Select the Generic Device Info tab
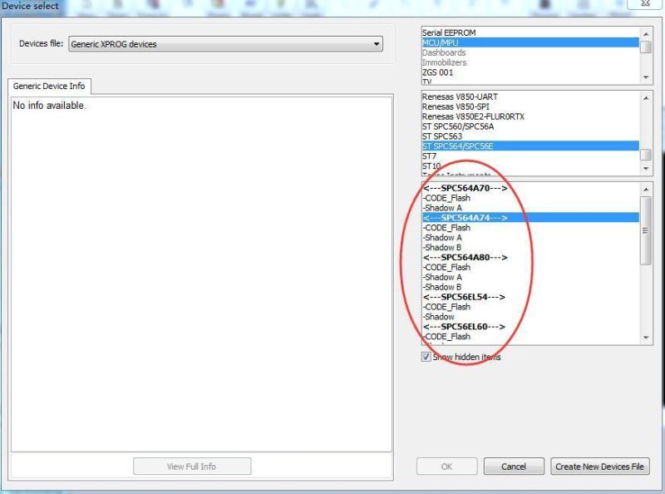Viewport: 665px width, 494px height. tap(49, 86)
